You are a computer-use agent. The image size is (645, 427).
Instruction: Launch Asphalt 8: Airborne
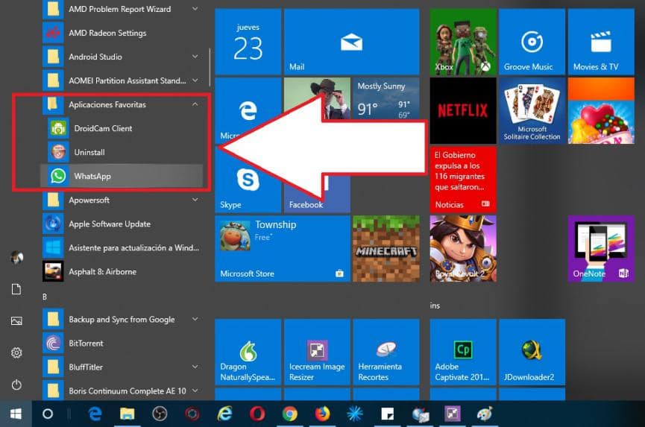pyautogui.click(x=122, y=272)
